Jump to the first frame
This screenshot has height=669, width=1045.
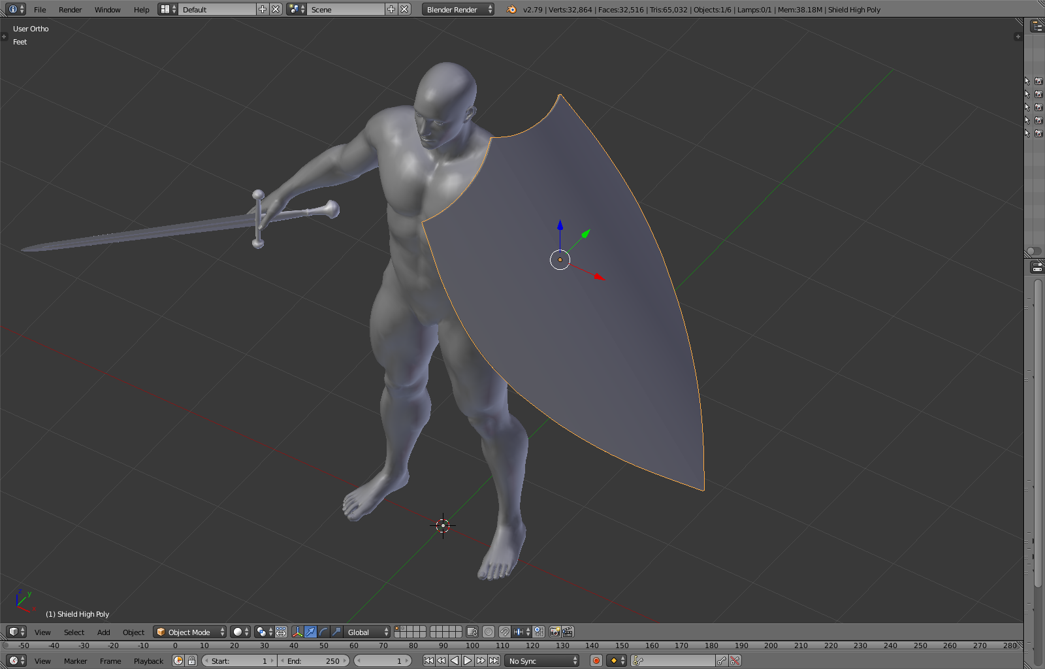coord(428,661)
